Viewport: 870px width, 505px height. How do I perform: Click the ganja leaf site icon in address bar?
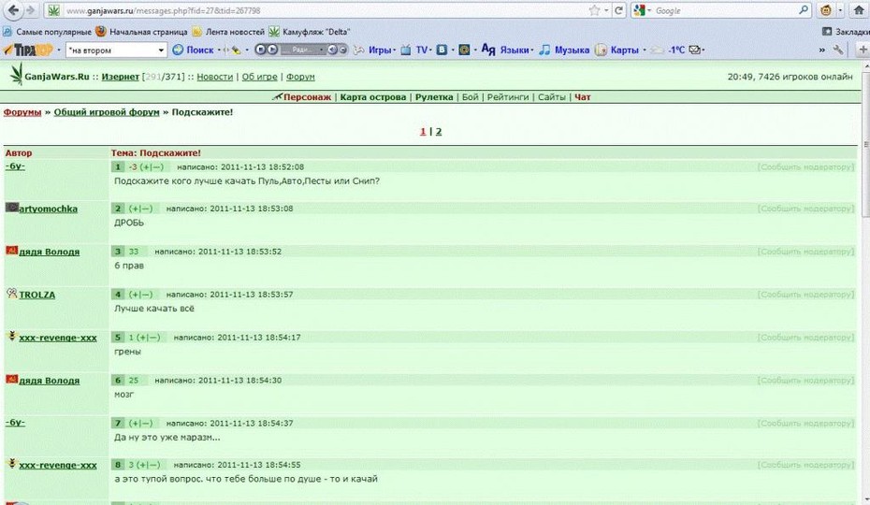pos(54,10)
